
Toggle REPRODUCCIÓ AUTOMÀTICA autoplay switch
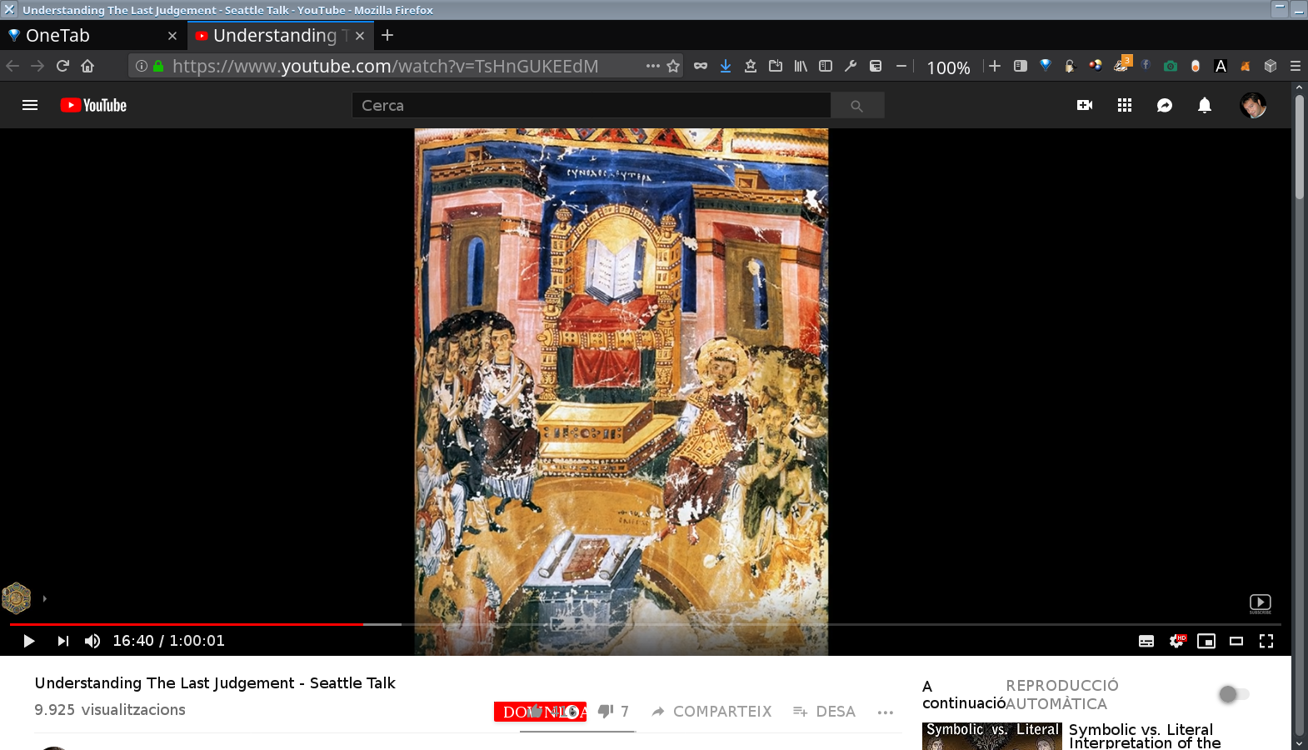click(x=1233, y=694)
